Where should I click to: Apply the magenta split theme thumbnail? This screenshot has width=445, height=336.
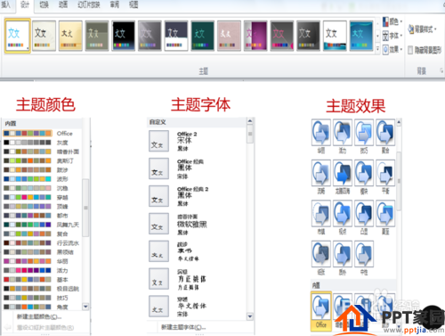[x=255, y=36]
